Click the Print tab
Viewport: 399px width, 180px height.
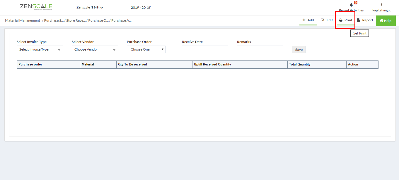346,20
